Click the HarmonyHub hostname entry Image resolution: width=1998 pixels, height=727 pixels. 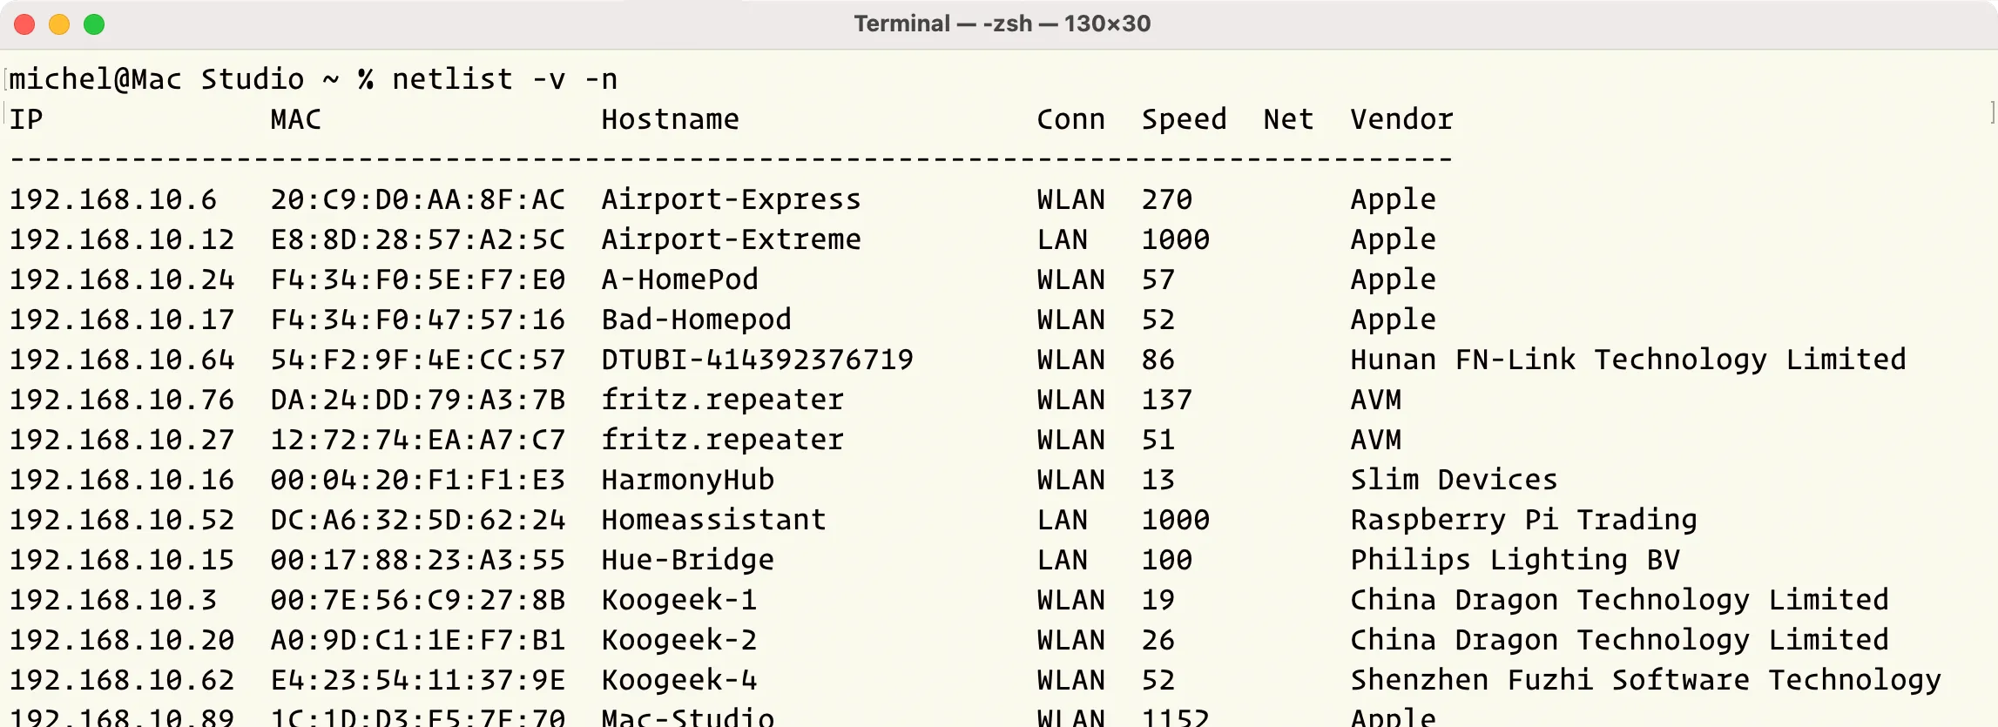tap(687, 480)
